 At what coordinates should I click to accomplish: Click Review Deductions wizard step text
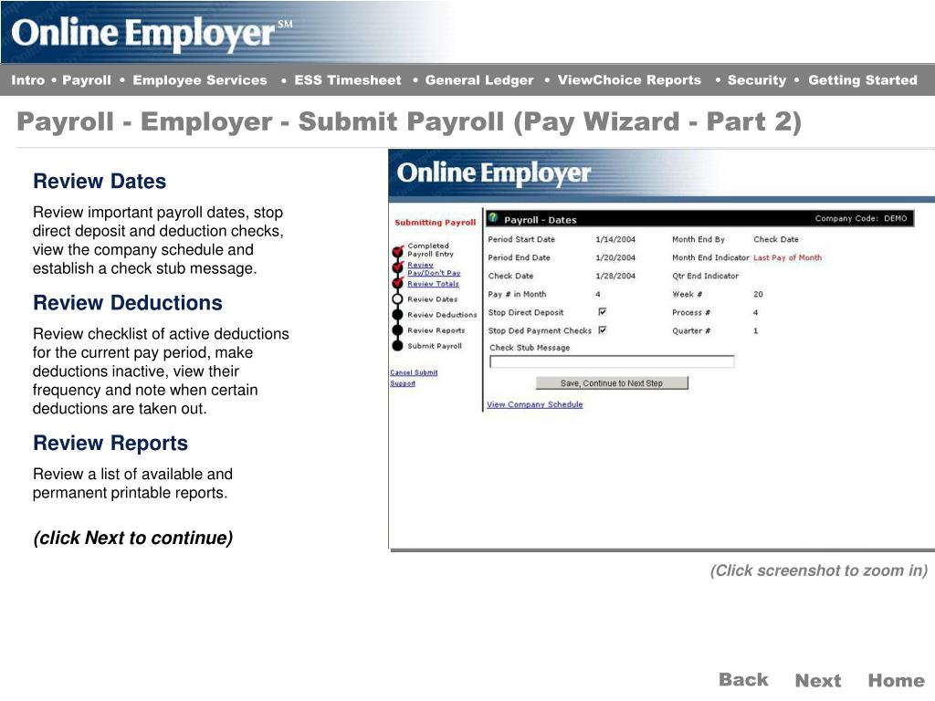(x=442, y=315)
